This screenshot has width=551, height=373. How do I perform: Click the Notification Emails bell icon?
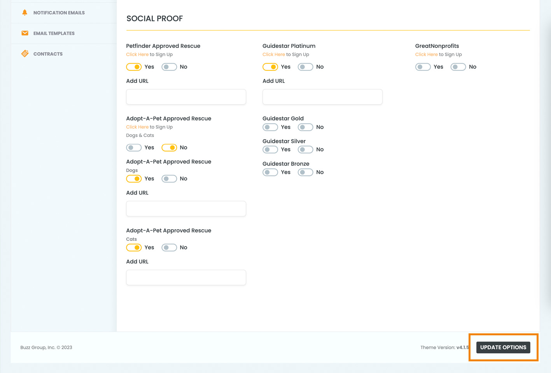click(x=25, y=12)
